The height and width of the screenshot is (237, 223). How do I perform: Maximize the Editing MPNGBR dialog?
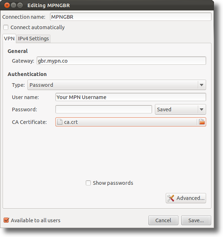pyautogui.click(x=20, y=5)
